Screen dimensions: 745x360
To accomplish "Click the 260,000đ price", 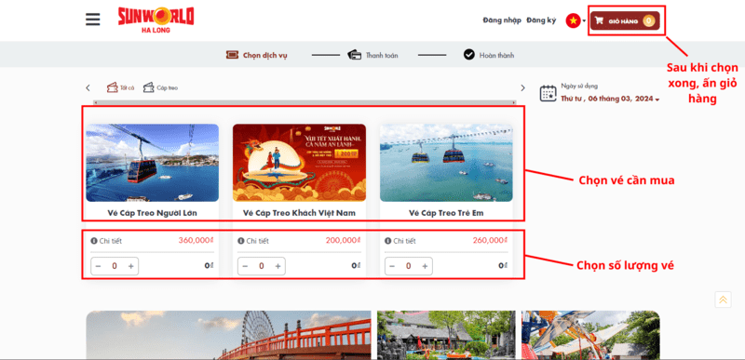I will click(x=491, y=241).
